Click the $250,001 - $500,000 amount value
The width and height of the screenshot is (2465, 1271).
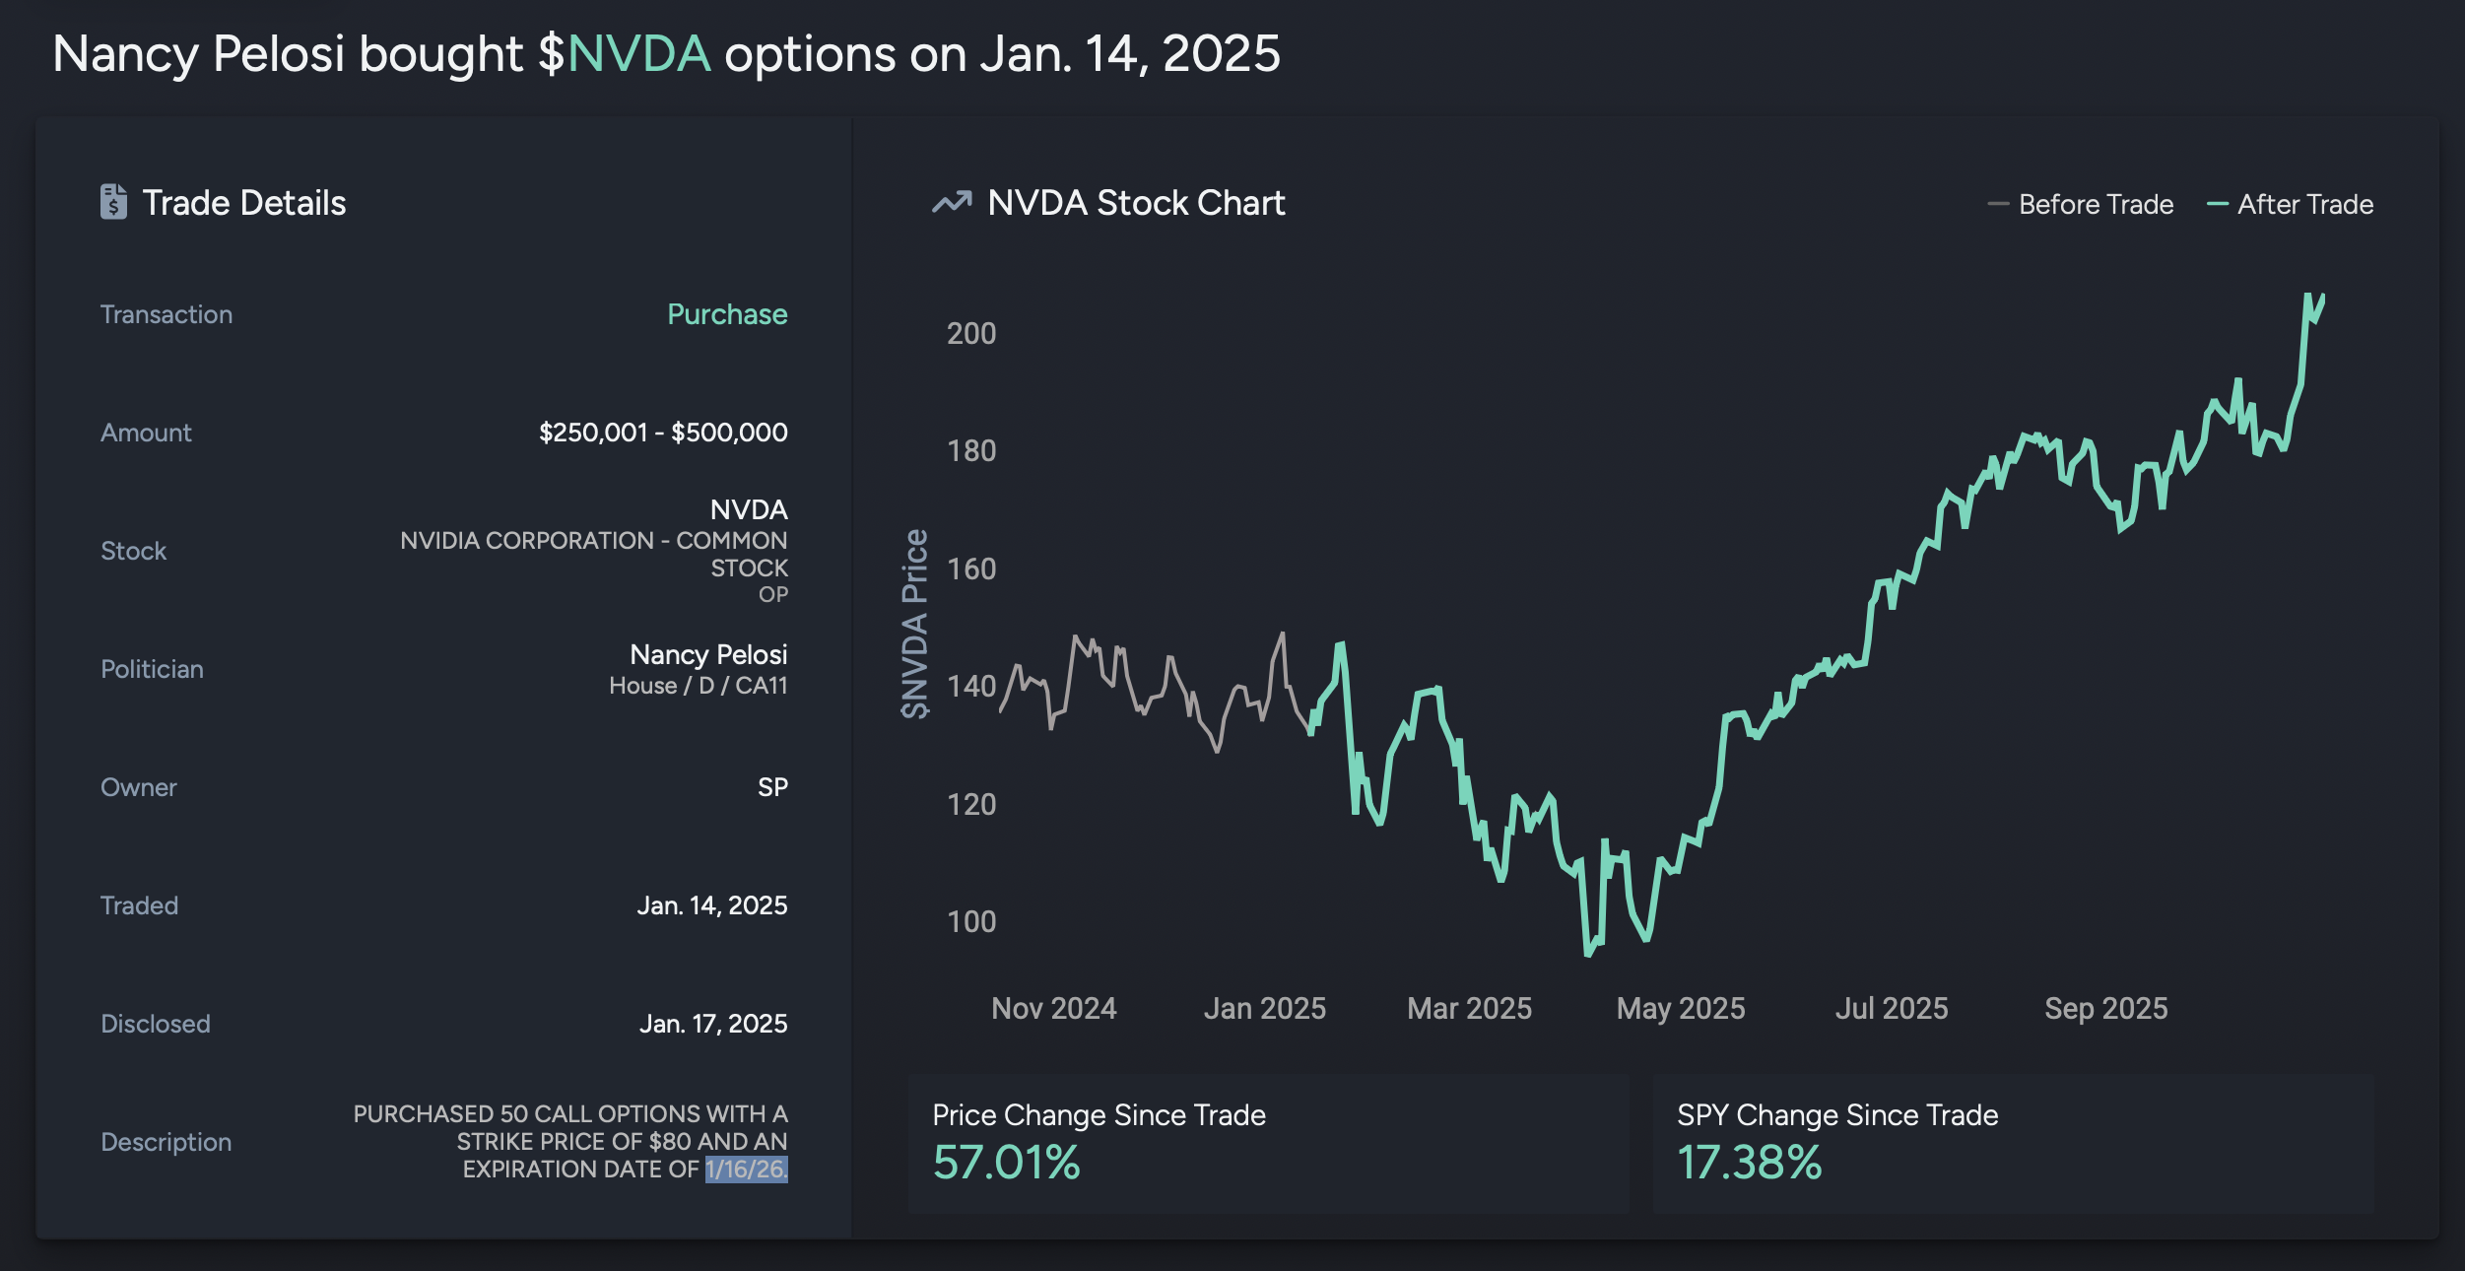tap(663, 433)
